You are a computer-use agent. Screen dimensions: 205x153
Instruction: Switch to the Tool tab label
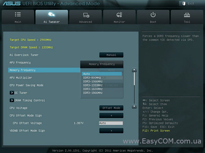tap(187, 22)
